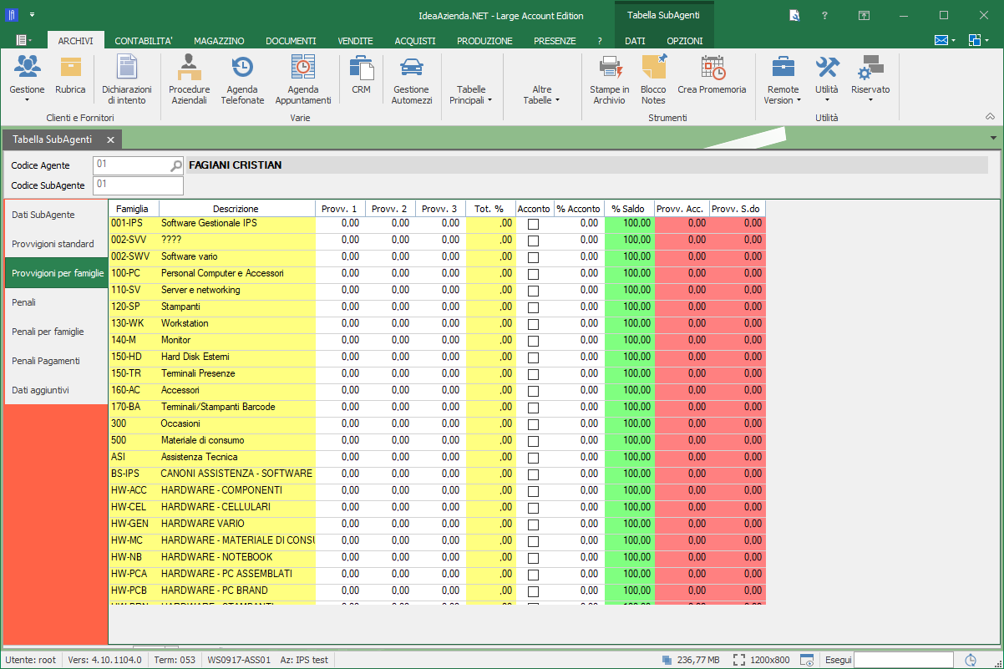
Task: Open the document tabs list arrow
Action: [x=993, y=138]
